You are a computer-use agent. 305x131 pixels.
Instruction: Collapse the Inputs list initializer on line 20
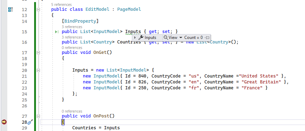click(38, 70)
